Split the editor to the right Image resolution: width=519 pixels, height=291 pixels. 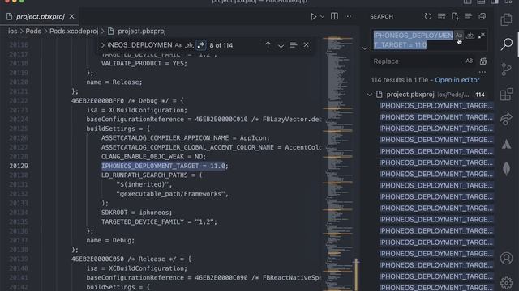coord(334,16)
